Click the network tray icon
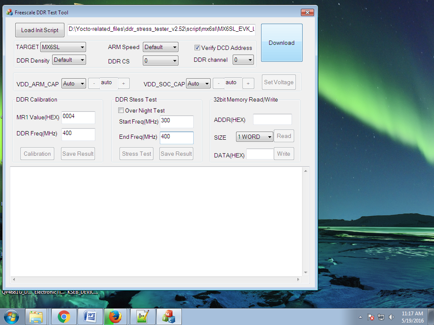 pyautogui.click(x=381, y=317)
